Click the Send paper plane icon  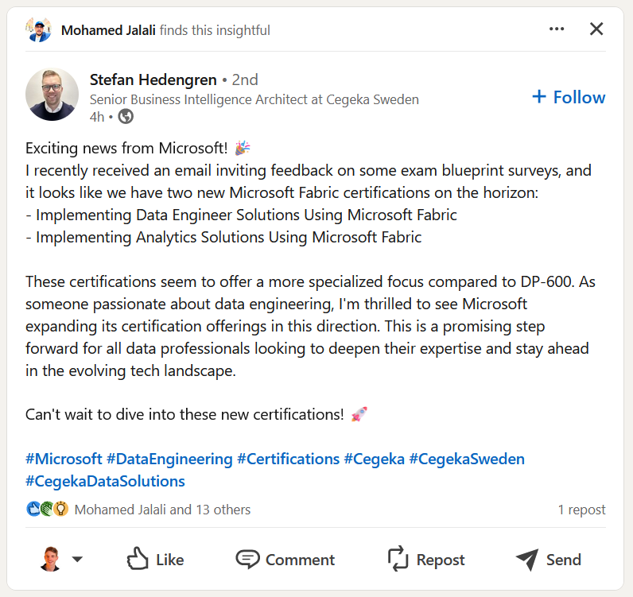(526, 560)
